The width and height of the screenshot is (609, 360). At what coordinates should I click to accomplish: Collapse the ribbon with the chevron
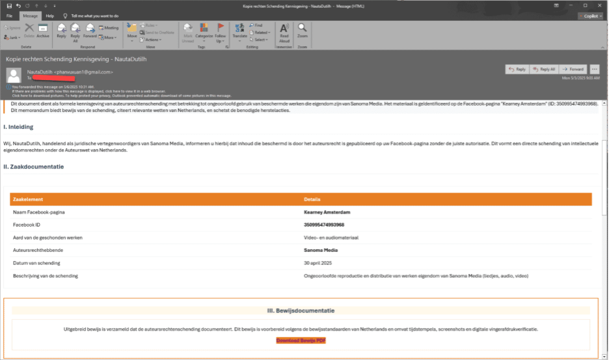pyautogui.click(x=602, y=47)
